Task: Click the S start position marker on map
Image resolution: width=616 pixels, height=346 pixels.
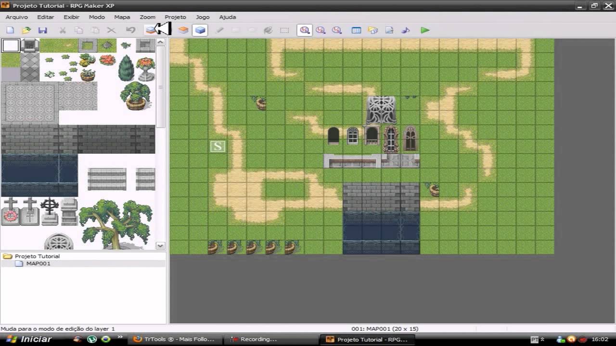Action: click(x=218, y=147)
